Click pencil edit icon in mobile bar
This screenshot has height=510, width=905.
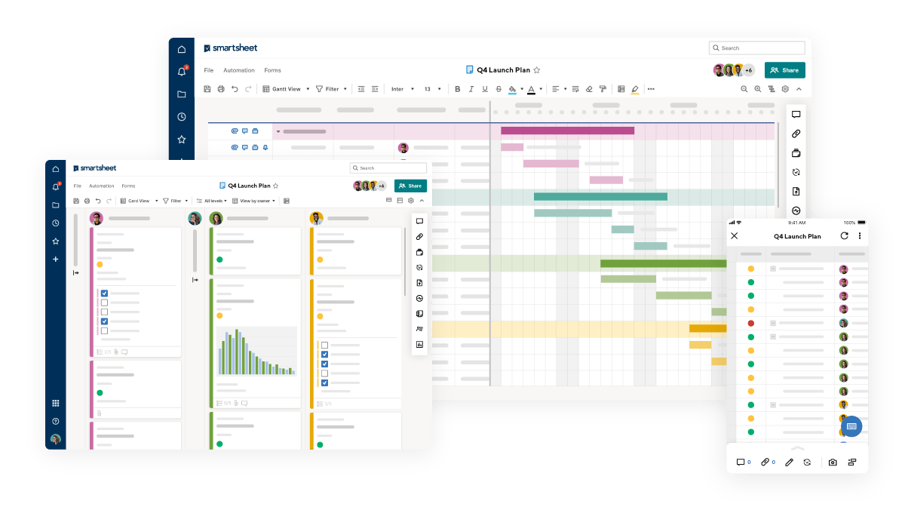pyautogui.click(x=789, y=462)
